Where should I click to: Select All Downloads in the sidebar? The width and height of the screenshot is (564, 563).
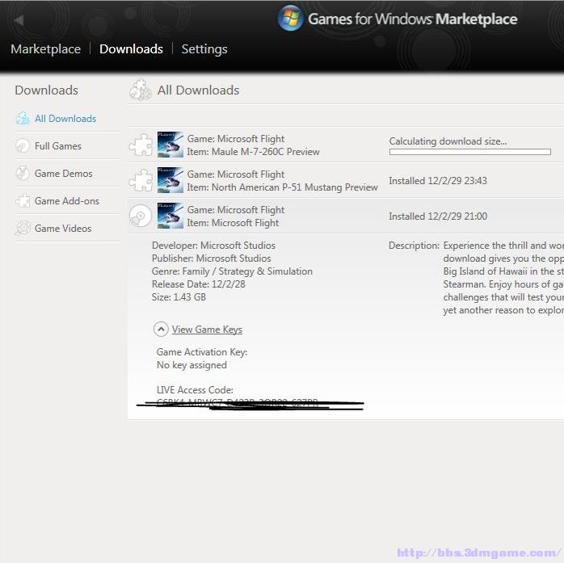click(65, 119)
